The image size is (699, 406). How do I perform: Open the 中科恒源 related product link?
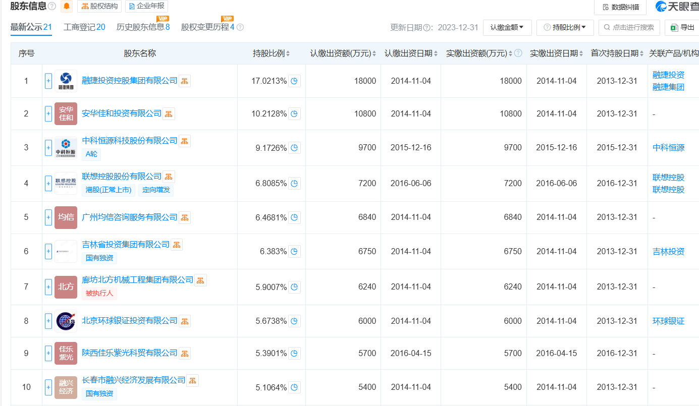click(668, 148)
